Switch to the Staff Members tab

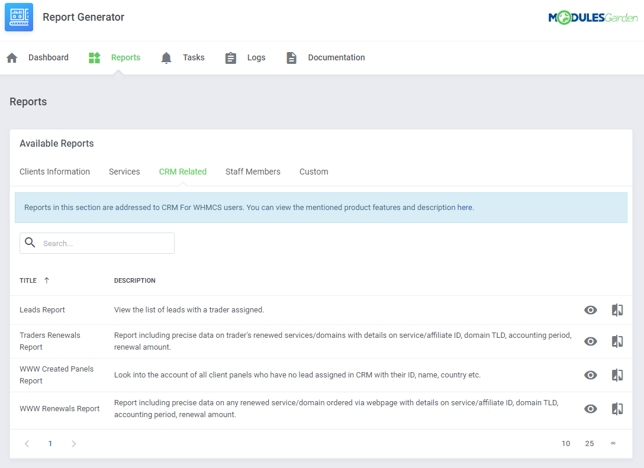coord(253,172)
